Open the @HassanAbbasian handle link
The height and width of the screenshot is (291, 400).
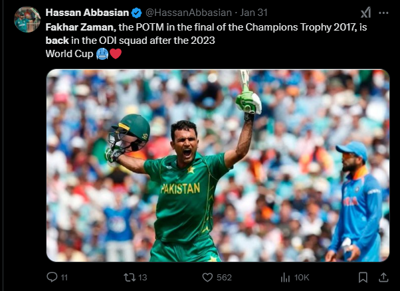(189, 13)
